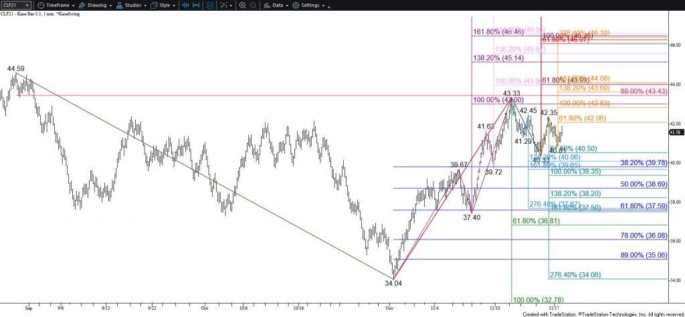This screenshot has height=317, width=685.
Task: Zoom in with the magnifier plus icon
Action: (x=244, y=5)
